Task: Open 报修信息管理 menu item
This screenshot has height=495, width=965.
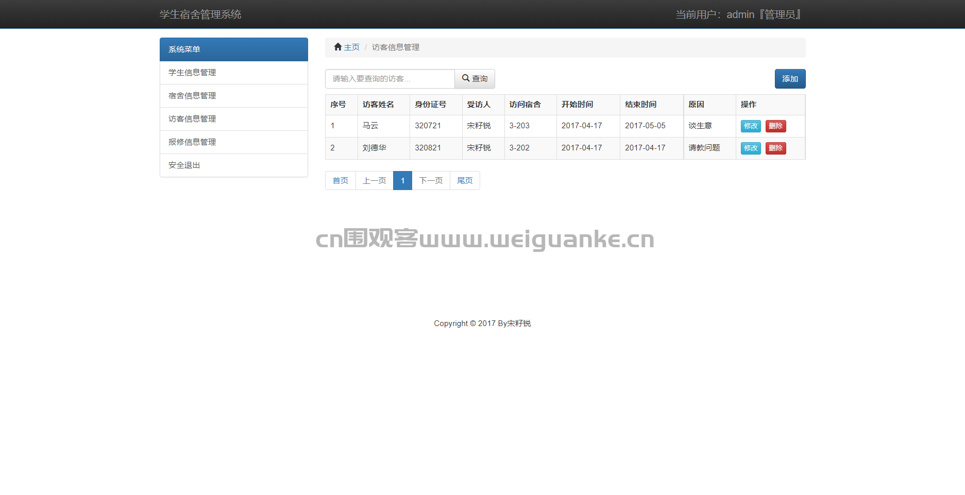Action: 234,142
